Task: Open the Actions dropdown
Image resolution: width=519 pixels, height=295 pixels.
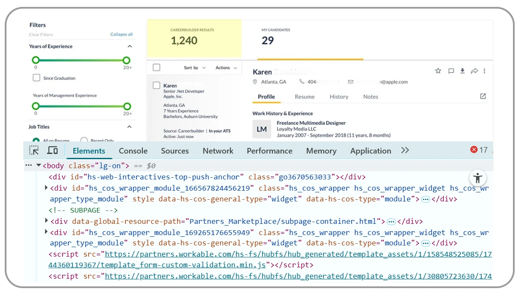Action: point(226,68)
